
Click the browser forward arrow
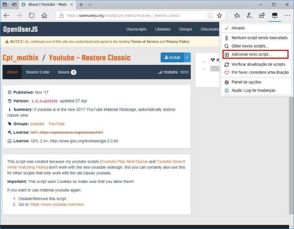[x=19, y=16]
